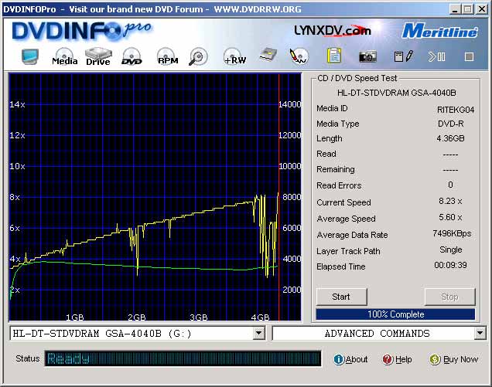Viewport: 492px width, 387px height.
Task: Click the 10000 label on right axis
Action: (x=290, y=166)
